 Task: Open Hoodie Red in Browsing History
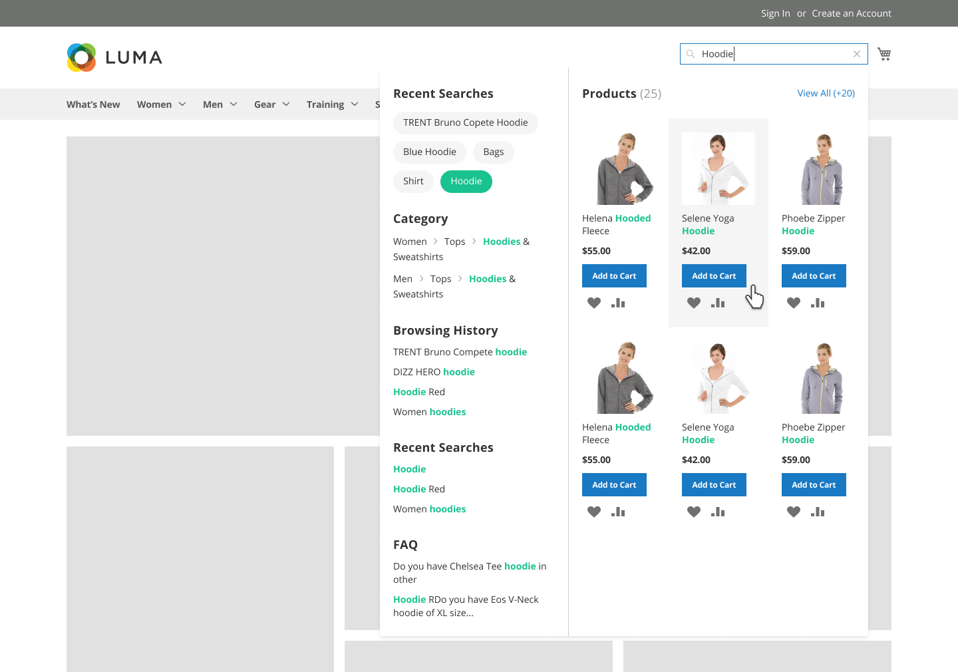[419, 392]
